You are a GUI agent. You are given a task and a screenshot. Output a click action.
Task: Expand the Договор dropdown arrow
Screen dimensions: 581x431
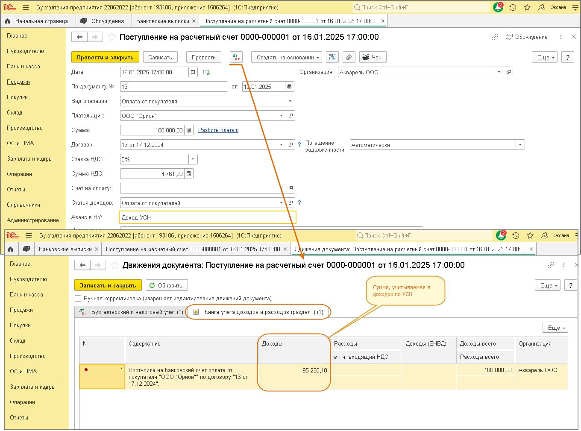click(281, 145)
